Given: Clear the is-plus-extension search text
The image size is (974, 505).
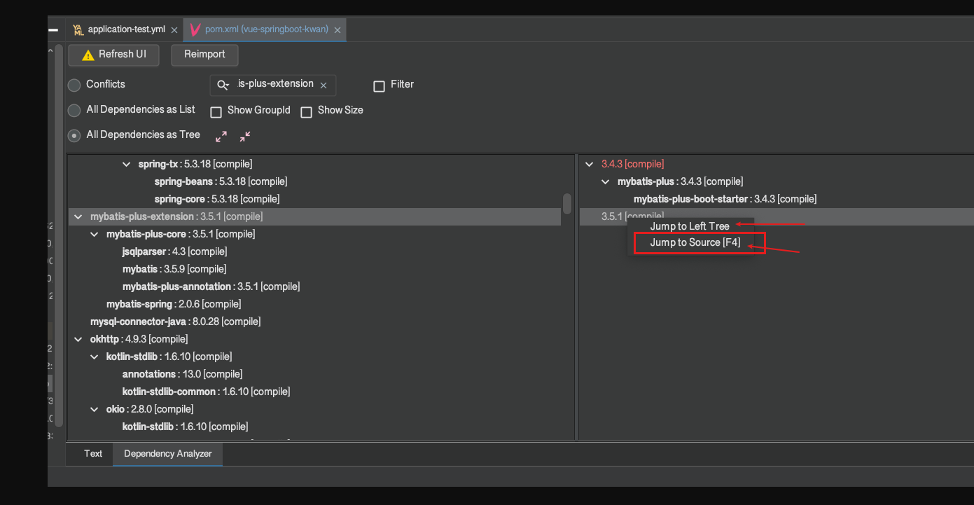Looking at the screenshot, I should [x=323, y=85].
